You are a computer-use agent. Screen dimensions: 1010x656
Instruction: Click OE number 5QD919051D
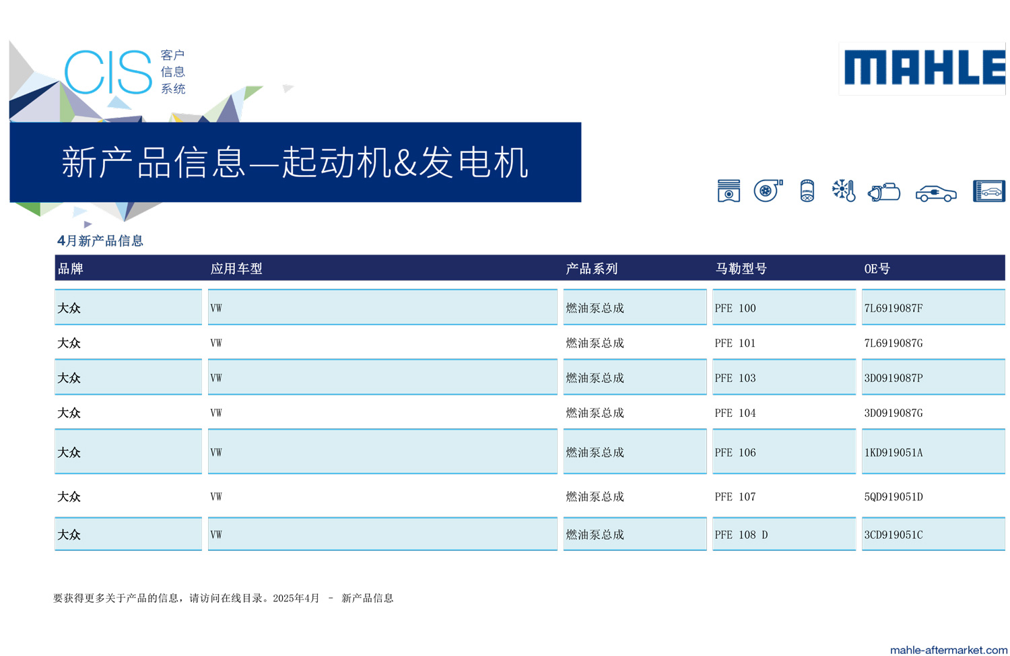click(893, 497)
